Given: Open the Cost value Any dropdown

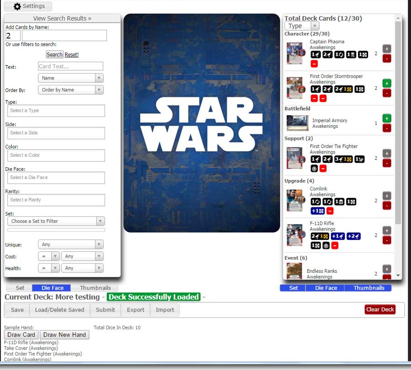Looking at the screenshot, I should (x=82, y=256).
